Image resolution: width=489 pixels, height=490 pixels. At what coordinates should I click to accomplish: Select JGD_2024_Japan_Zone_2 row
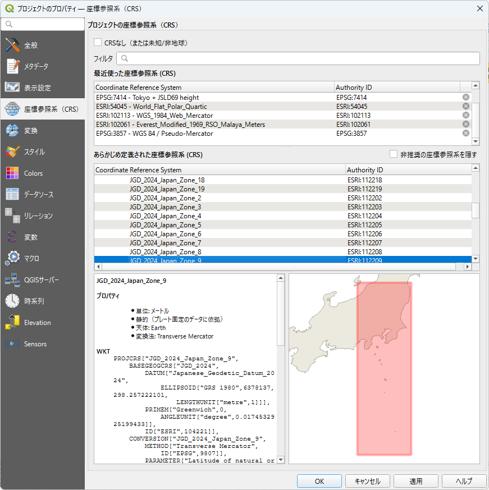click(x=282, y=198)
